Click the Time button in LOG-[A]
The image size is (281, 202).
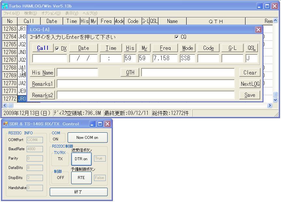[x=111, y=48]
